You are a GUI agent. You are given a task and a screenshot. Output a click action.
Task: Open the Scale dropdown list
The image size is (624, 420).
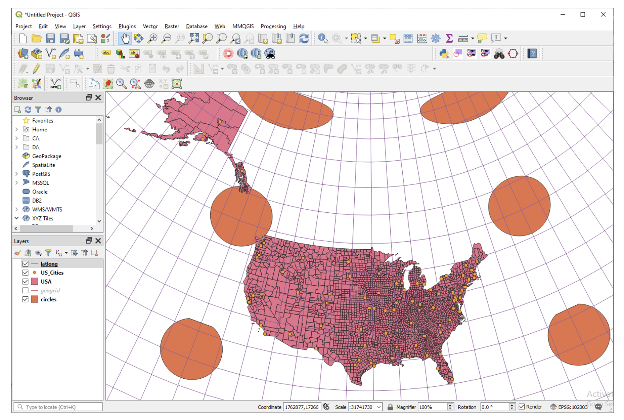pyautogui.click(x=378, y=407)
